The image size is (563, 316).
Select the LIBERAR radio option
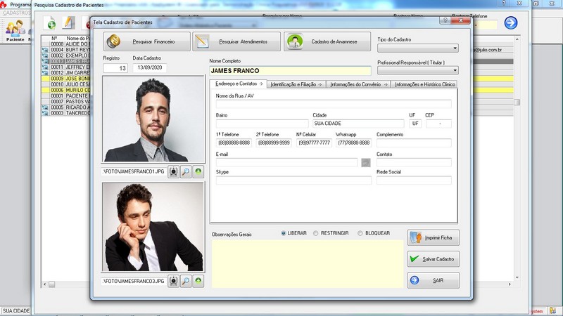(284, 233)
